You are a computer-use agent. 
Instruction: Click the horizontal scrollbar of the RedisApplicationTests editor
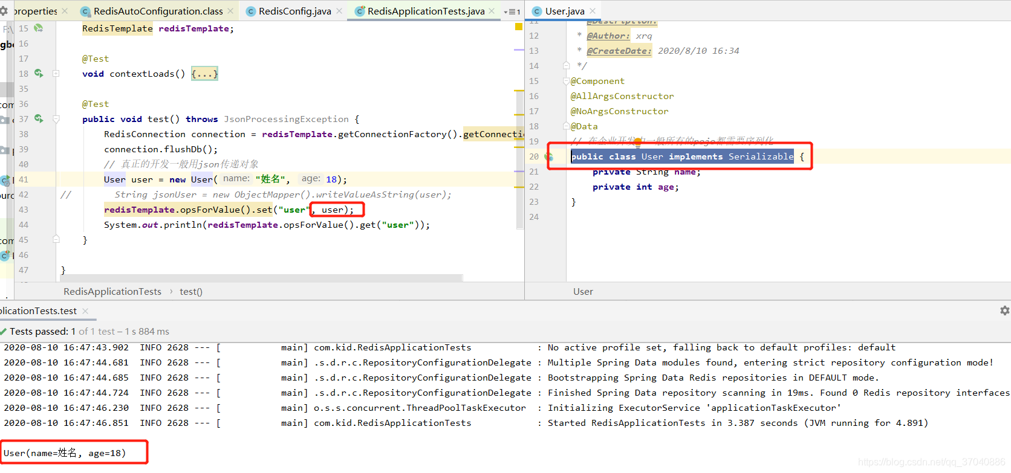261,278
